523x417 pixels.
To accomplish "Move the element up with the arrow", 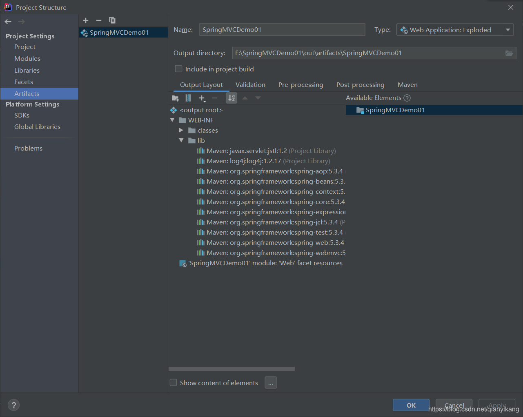I will (245, 98).
